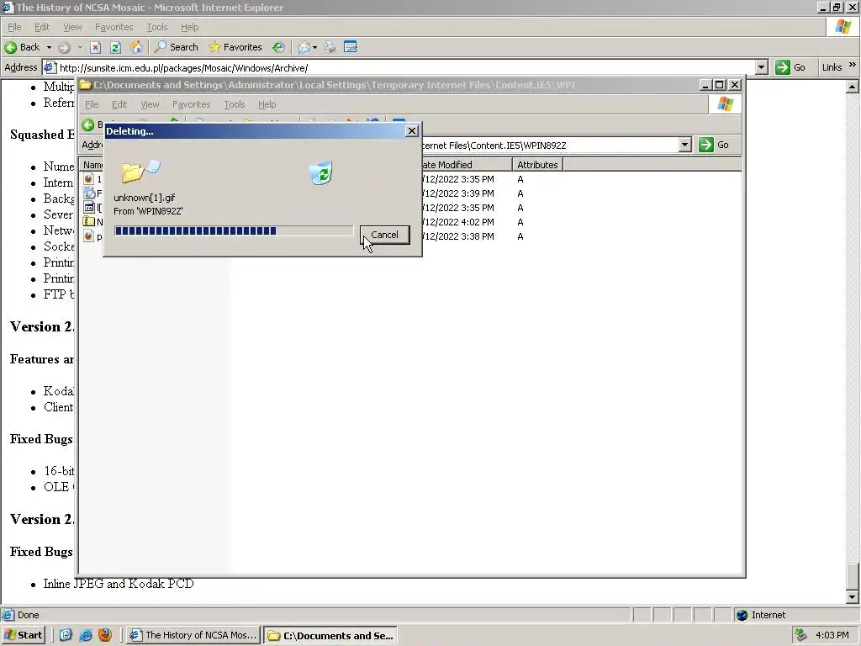
Task: Expand the IE address bar dropdown
Action: (761, 67)
